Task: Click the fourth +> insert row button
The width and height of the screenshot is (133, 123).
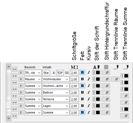Action: (x=15, y=89)
